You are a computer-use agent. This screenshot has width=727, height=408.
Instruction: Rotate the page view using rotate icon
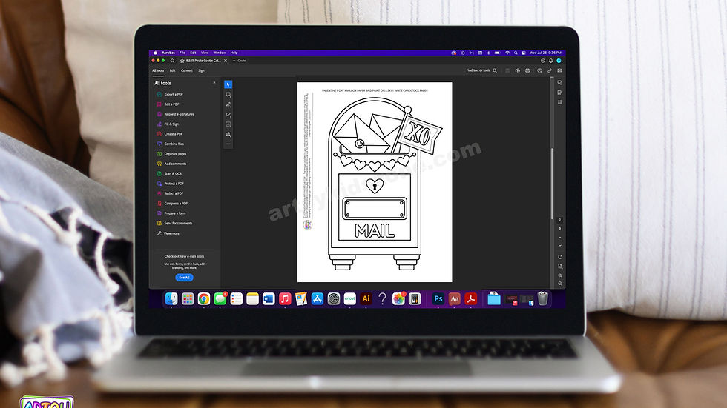click(560, 257)
